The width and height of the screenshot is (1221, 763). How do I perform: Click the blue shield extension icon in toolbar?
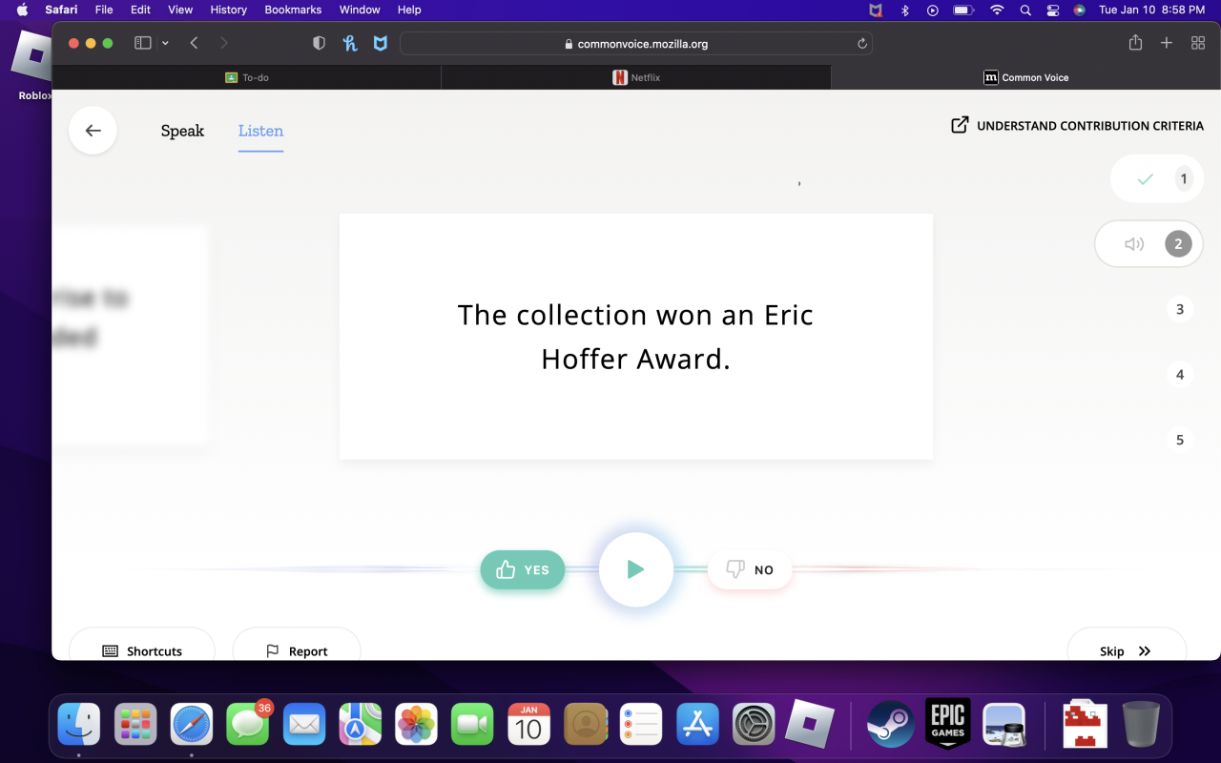[x=380, y=43]
